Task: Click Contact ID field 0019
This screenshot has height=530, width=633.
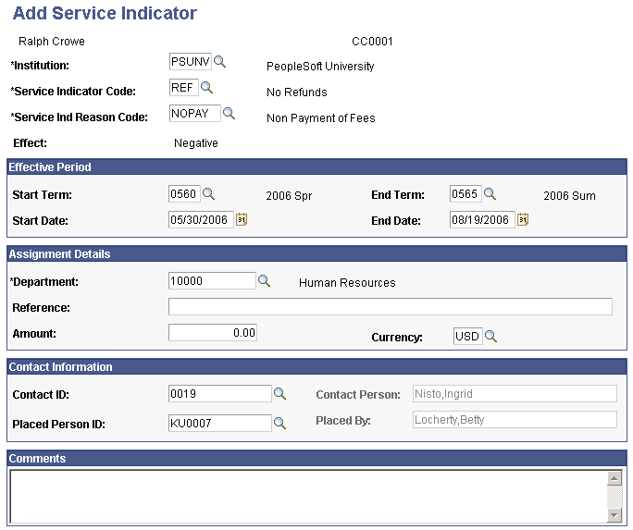Action: [220, 394]
